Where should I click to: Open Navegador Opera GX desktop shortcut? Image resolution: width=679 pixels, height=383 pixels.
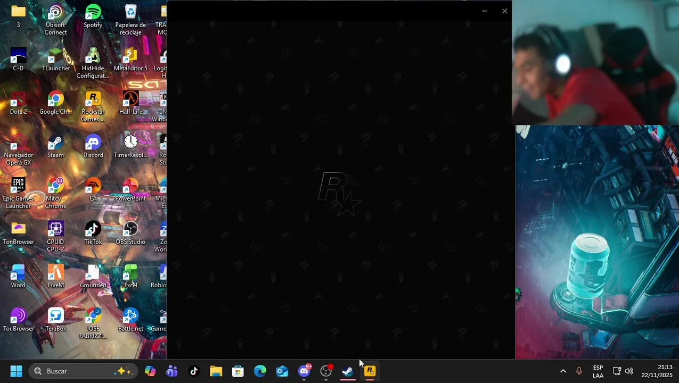[x=18, y=150]
